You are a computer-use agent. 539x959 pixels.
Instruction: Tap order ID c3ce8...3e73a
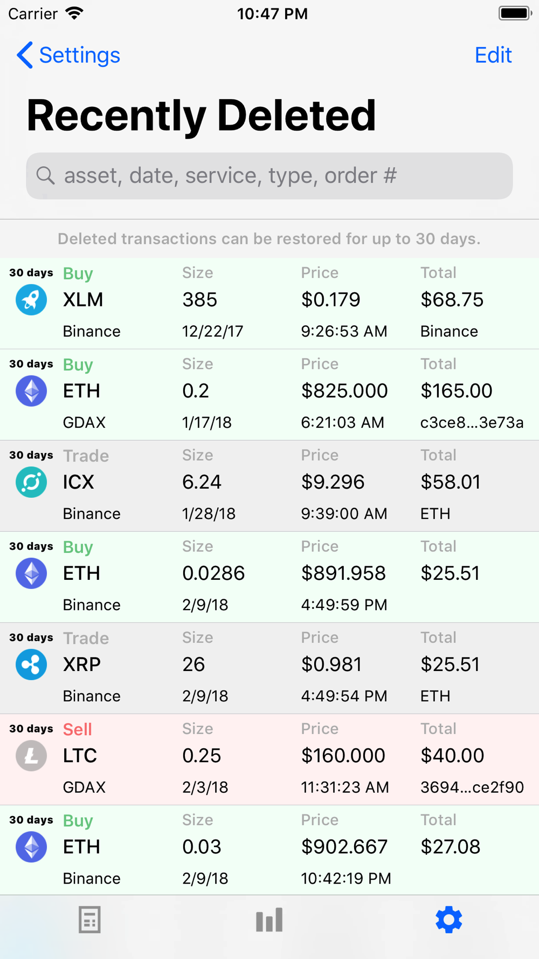tap(472, 422)
